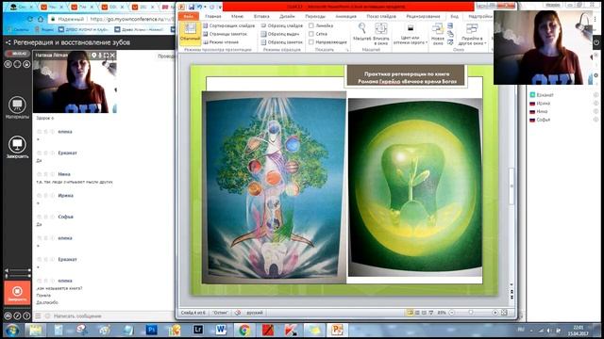This screenshot has width=604, height=339.
Task: Open Word from Windows taskbar
Action: point(221,330)
